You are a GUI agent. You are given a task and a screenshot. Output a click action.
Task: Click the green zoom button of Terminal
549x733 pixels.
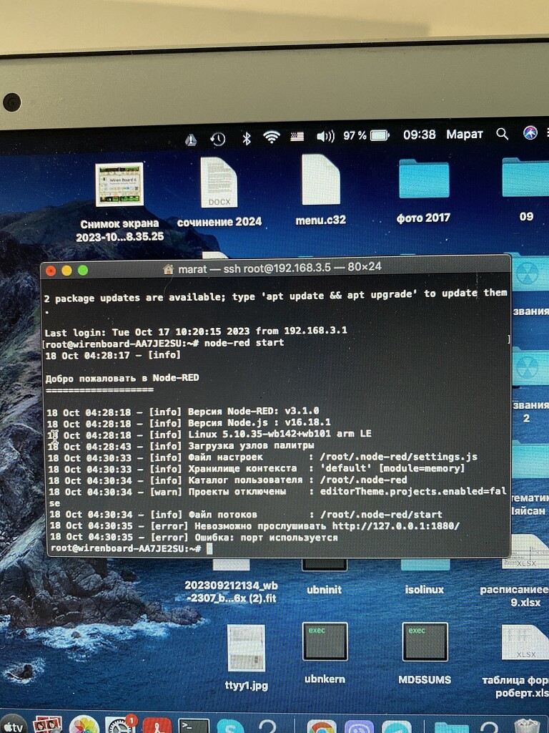[83, 270]
